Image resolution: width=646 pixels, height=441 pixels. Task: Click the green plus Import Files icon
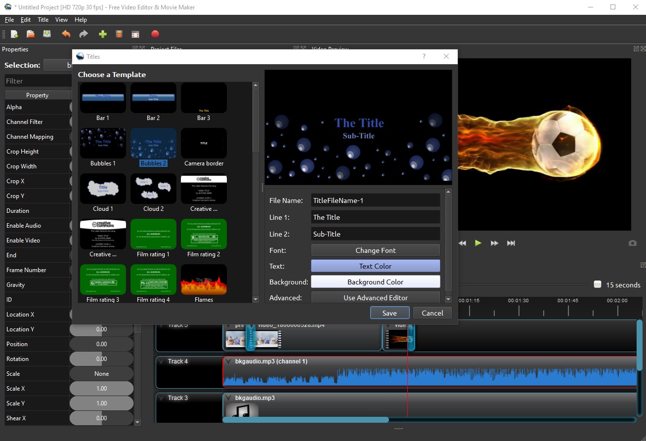point(103,34)
